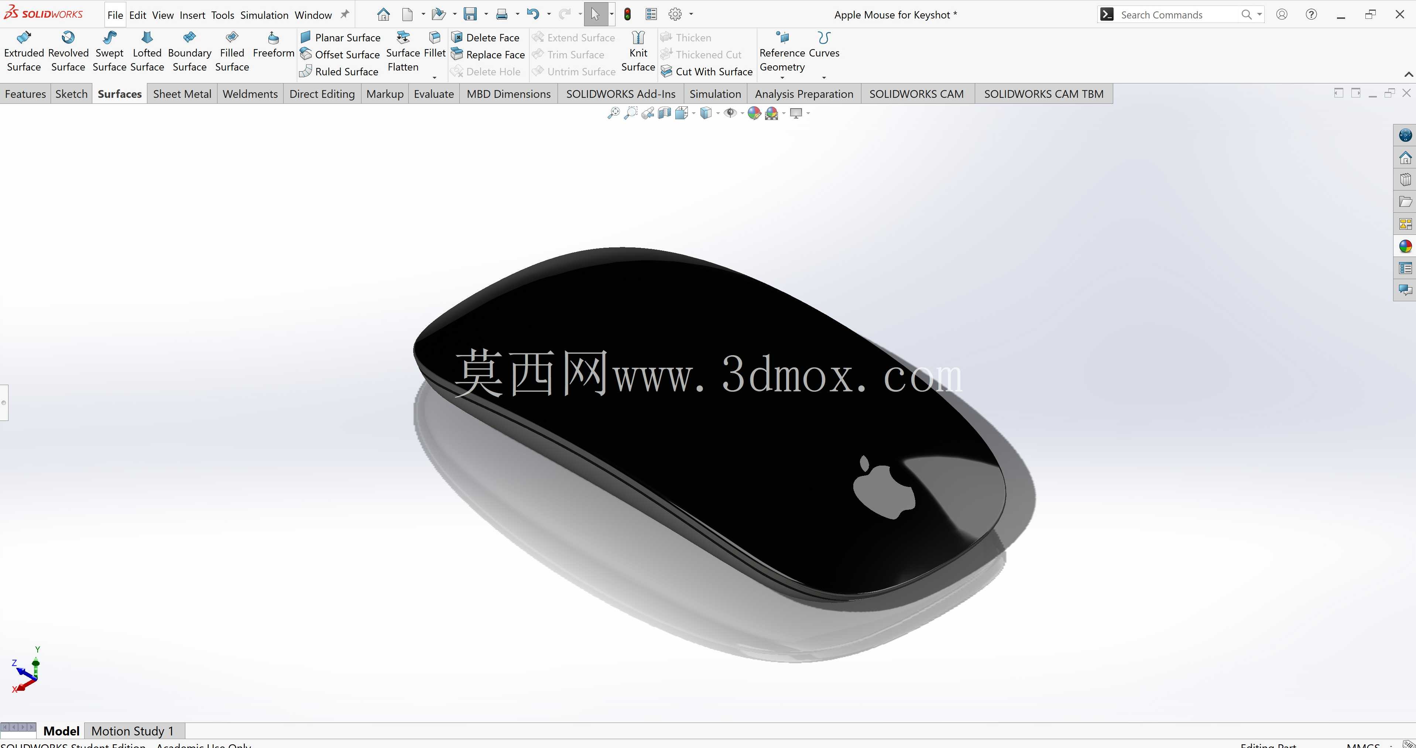1416x748 pixels.
Task: Select the Replace Face tool
Action: [488, 54]
